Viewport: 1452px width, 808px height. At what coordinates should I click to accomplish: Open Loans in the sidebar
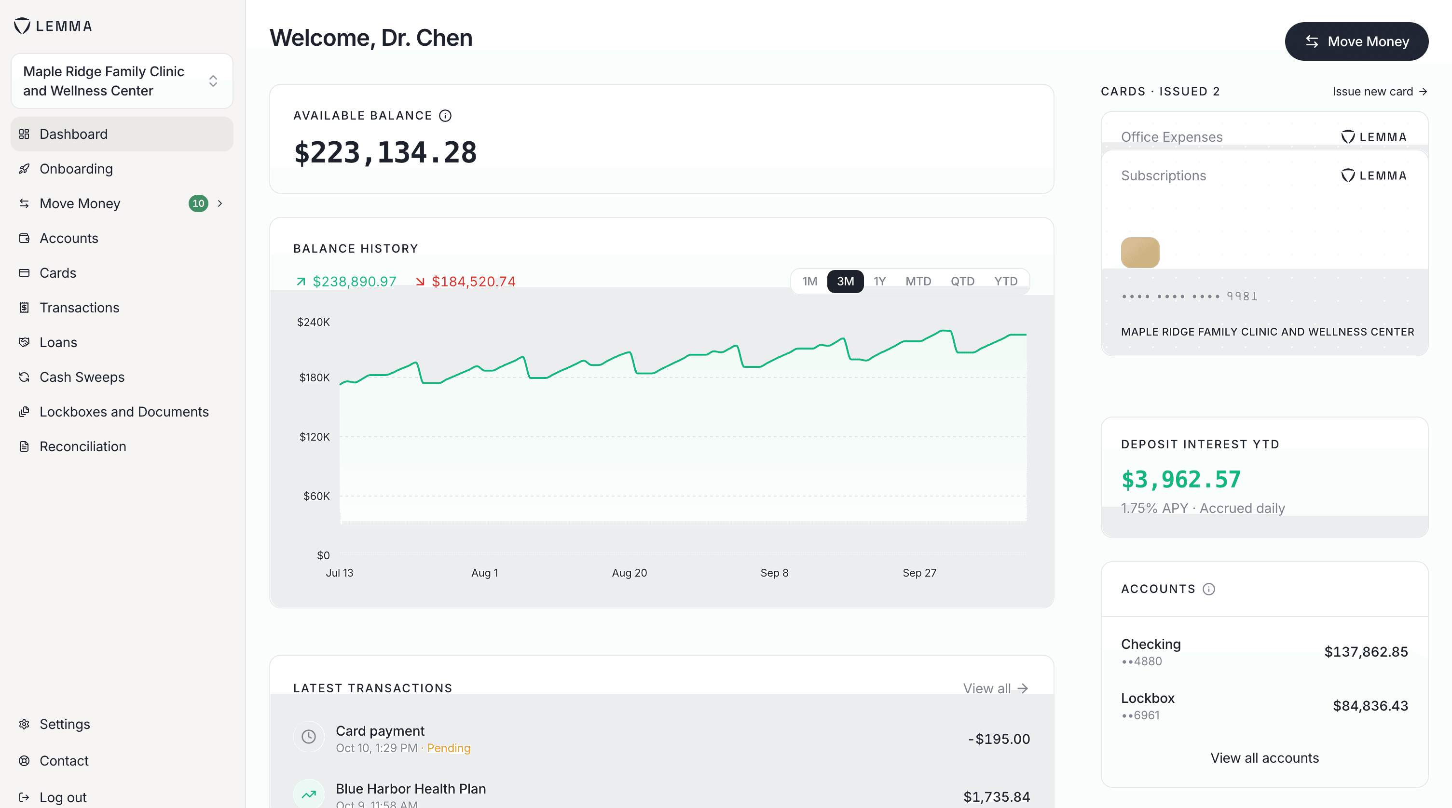click(x=122, y=342)
